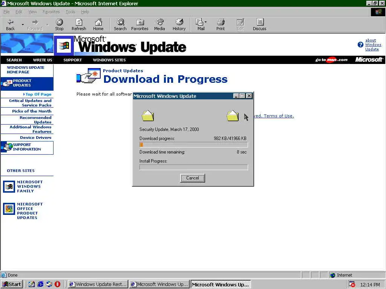The width and height of the screenshot is (386, 289).
Task: Click the Windows logo throbber icon
Action: [378, 12]
